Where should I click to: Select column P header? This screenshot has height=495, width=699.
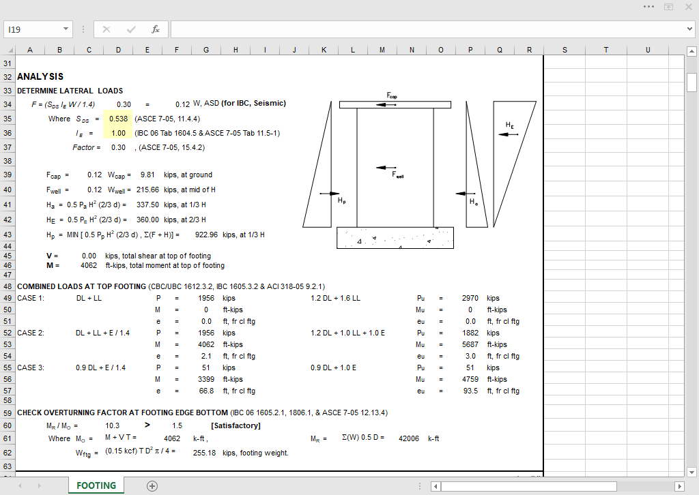[x=470, y=50]
